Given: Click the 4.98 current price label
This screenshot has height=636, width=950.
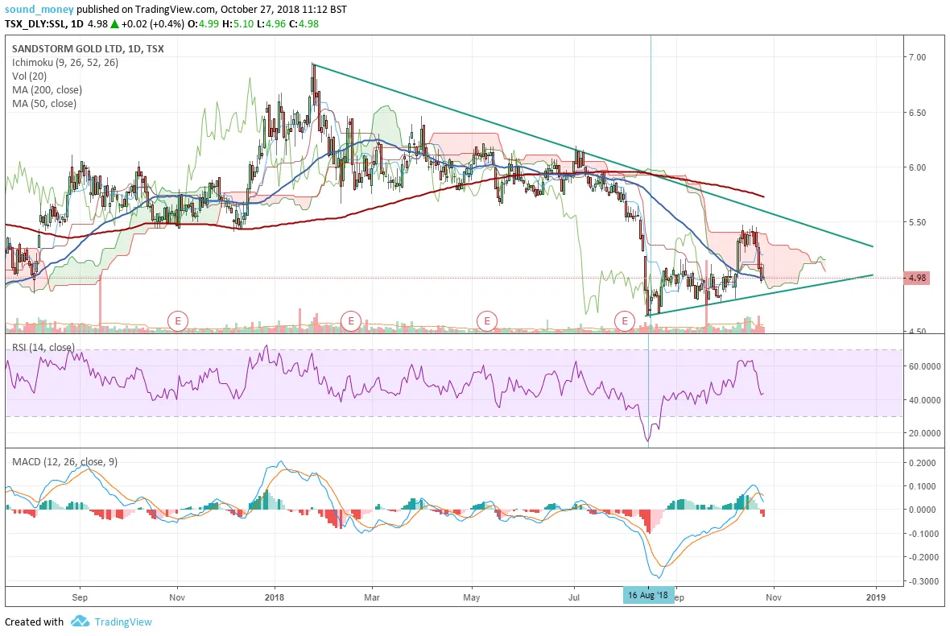Looking at the screenshot, I should (917, 278).
